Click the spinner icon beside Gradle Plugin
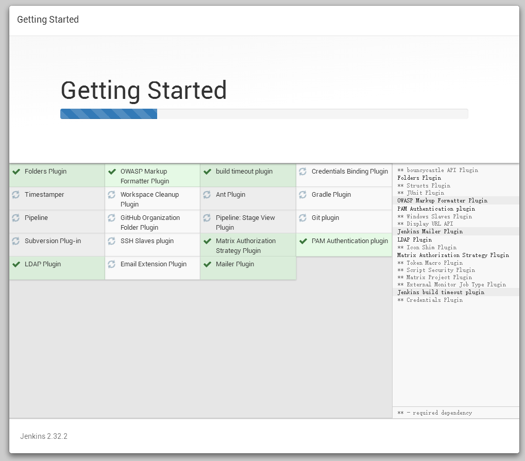The image size is (525, 461). click(x=302, y=195)
